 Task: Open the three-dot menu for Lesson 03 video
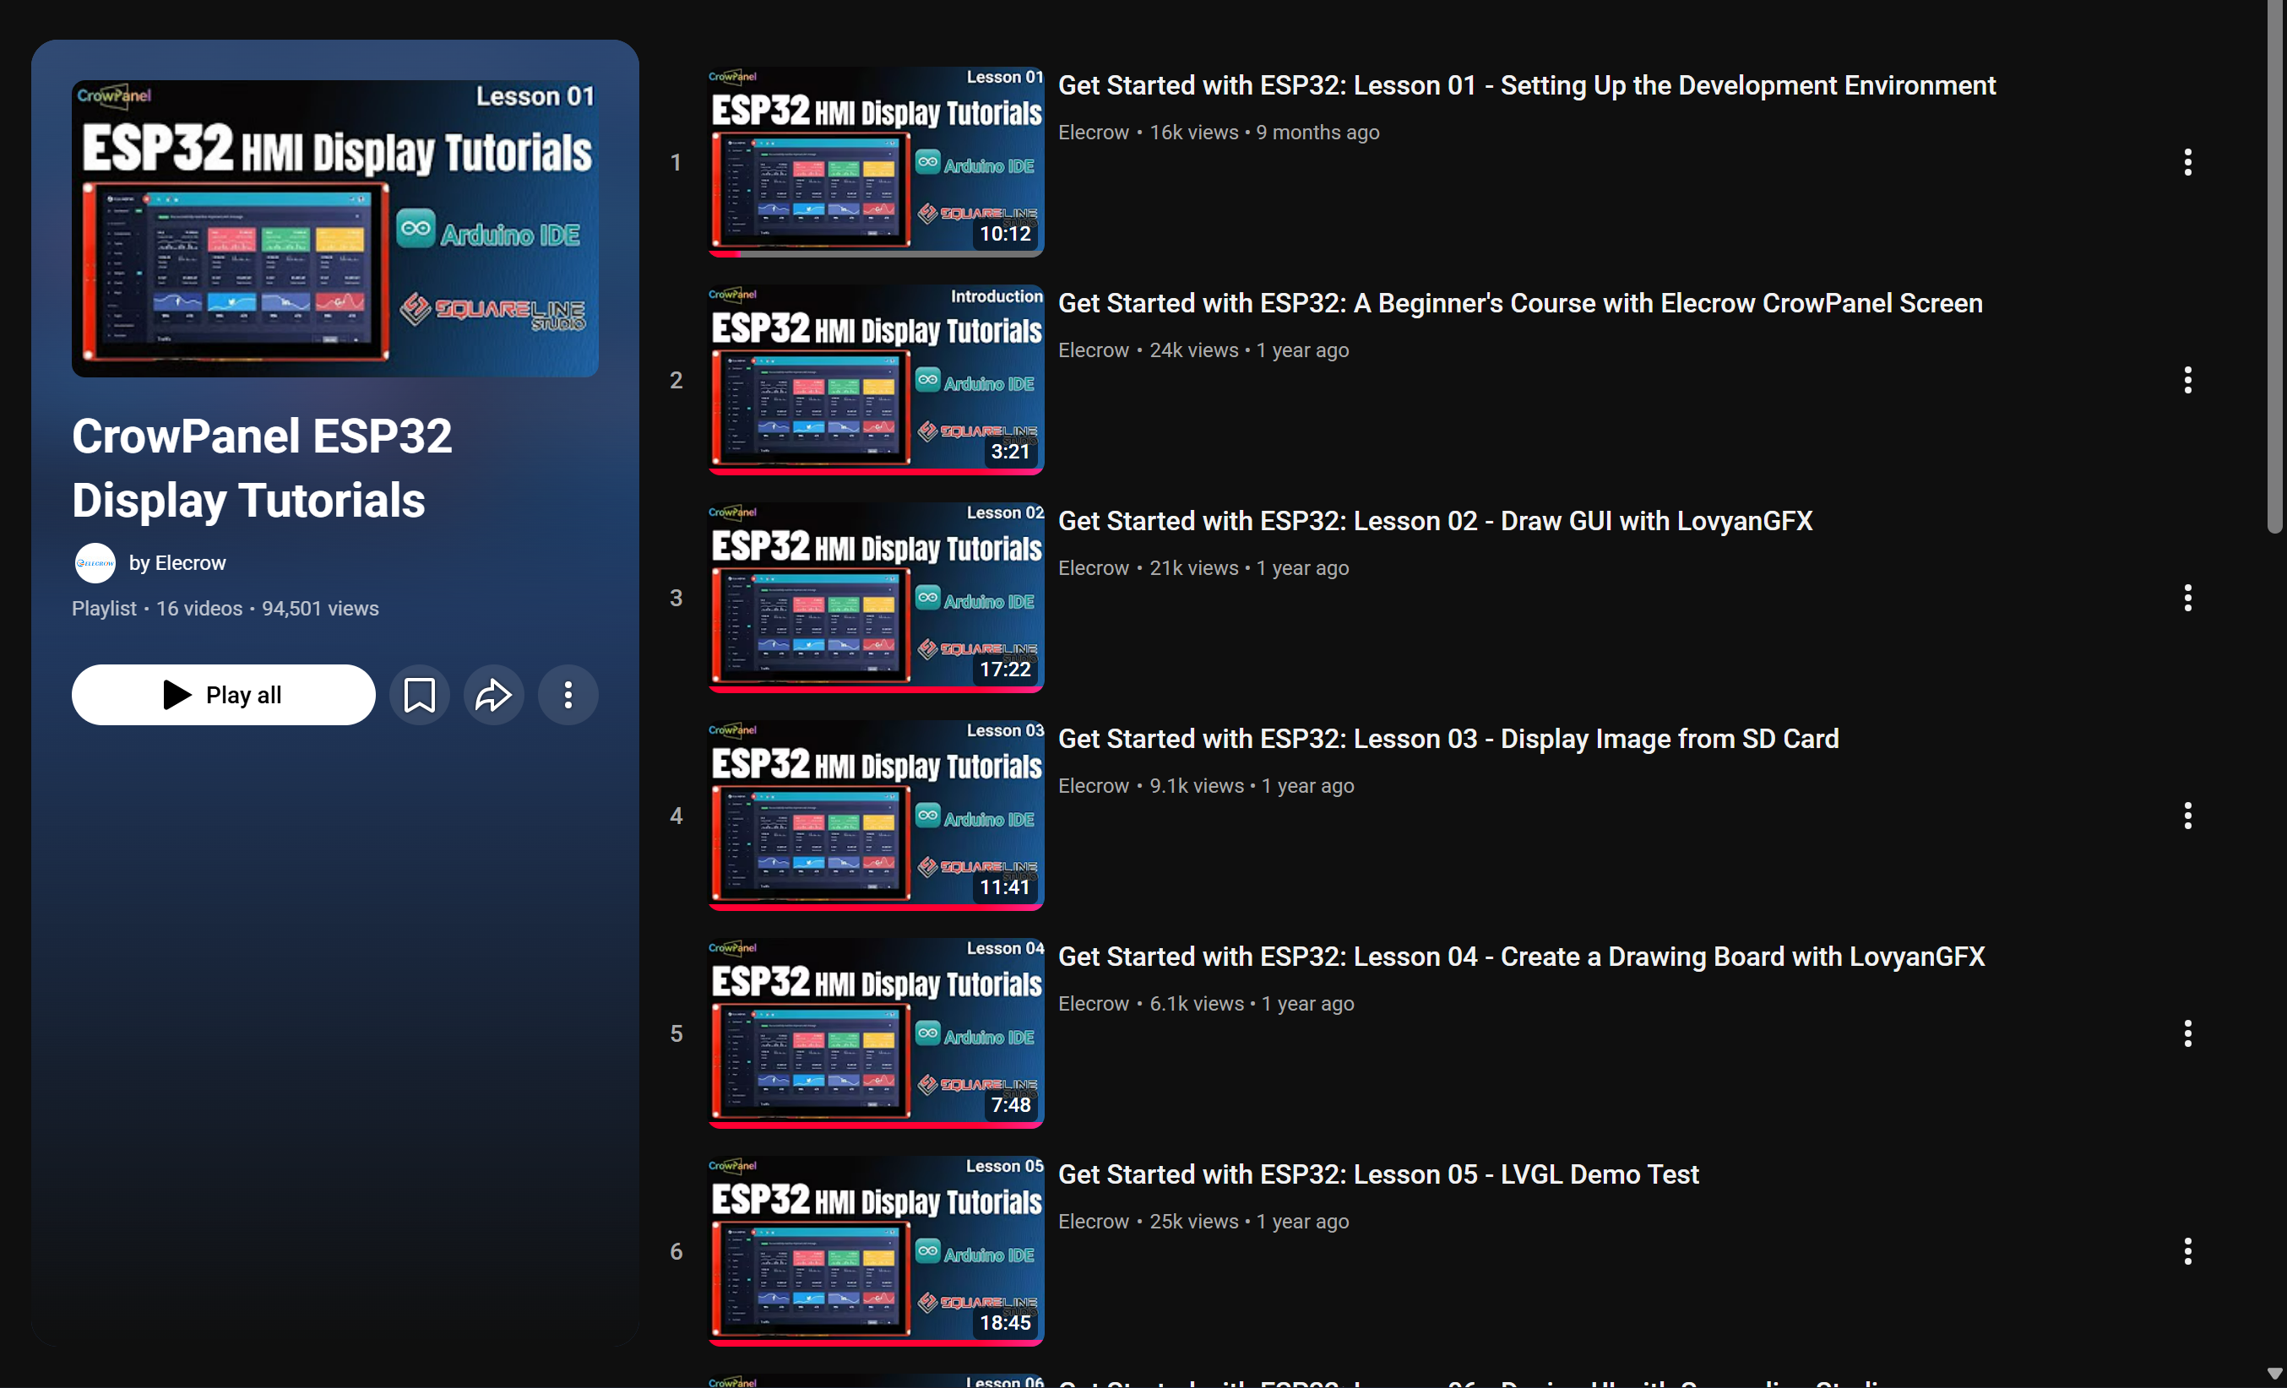pos(2187,816)
